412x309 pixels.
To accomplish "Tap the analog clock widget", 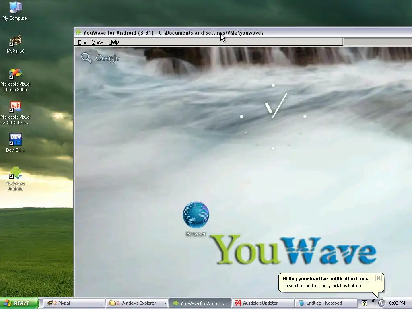I will click(273, 117).
